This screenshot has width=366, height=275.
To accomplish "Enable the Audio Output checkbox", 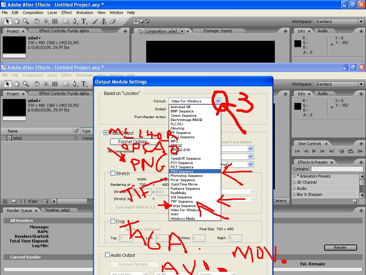I will click(x=107, y=255).
